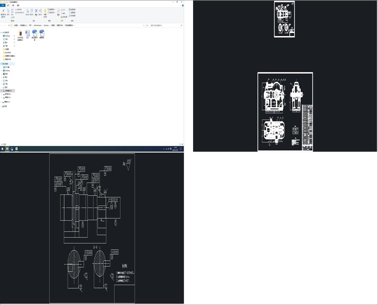This screenshot has height=305, width=378.
Task: Select Downloads under Quick access
Action: tap(6, 46)
